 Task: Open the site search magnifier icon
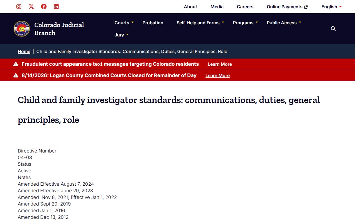pyautogui.click(x=333, y=29)
